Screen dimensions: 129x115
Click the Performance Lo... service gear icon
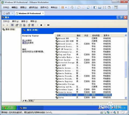click(x=57, y=52)
